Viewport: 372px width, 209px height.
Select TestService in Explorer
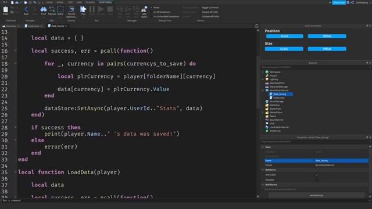click(275, 131)
